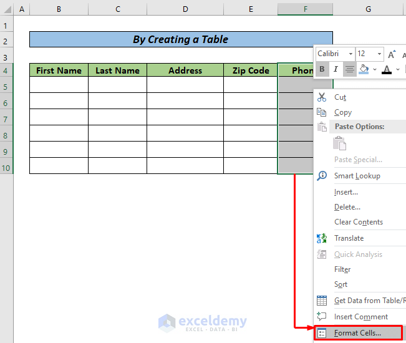Image resolution: width=406 pixels, height=343 pixels.
Task: Select row 1 header
Action: point(6,24)
